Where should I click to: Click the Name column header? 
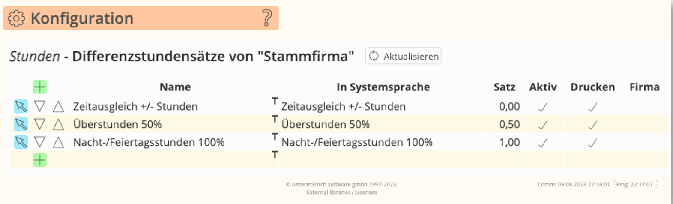(175, 87)
